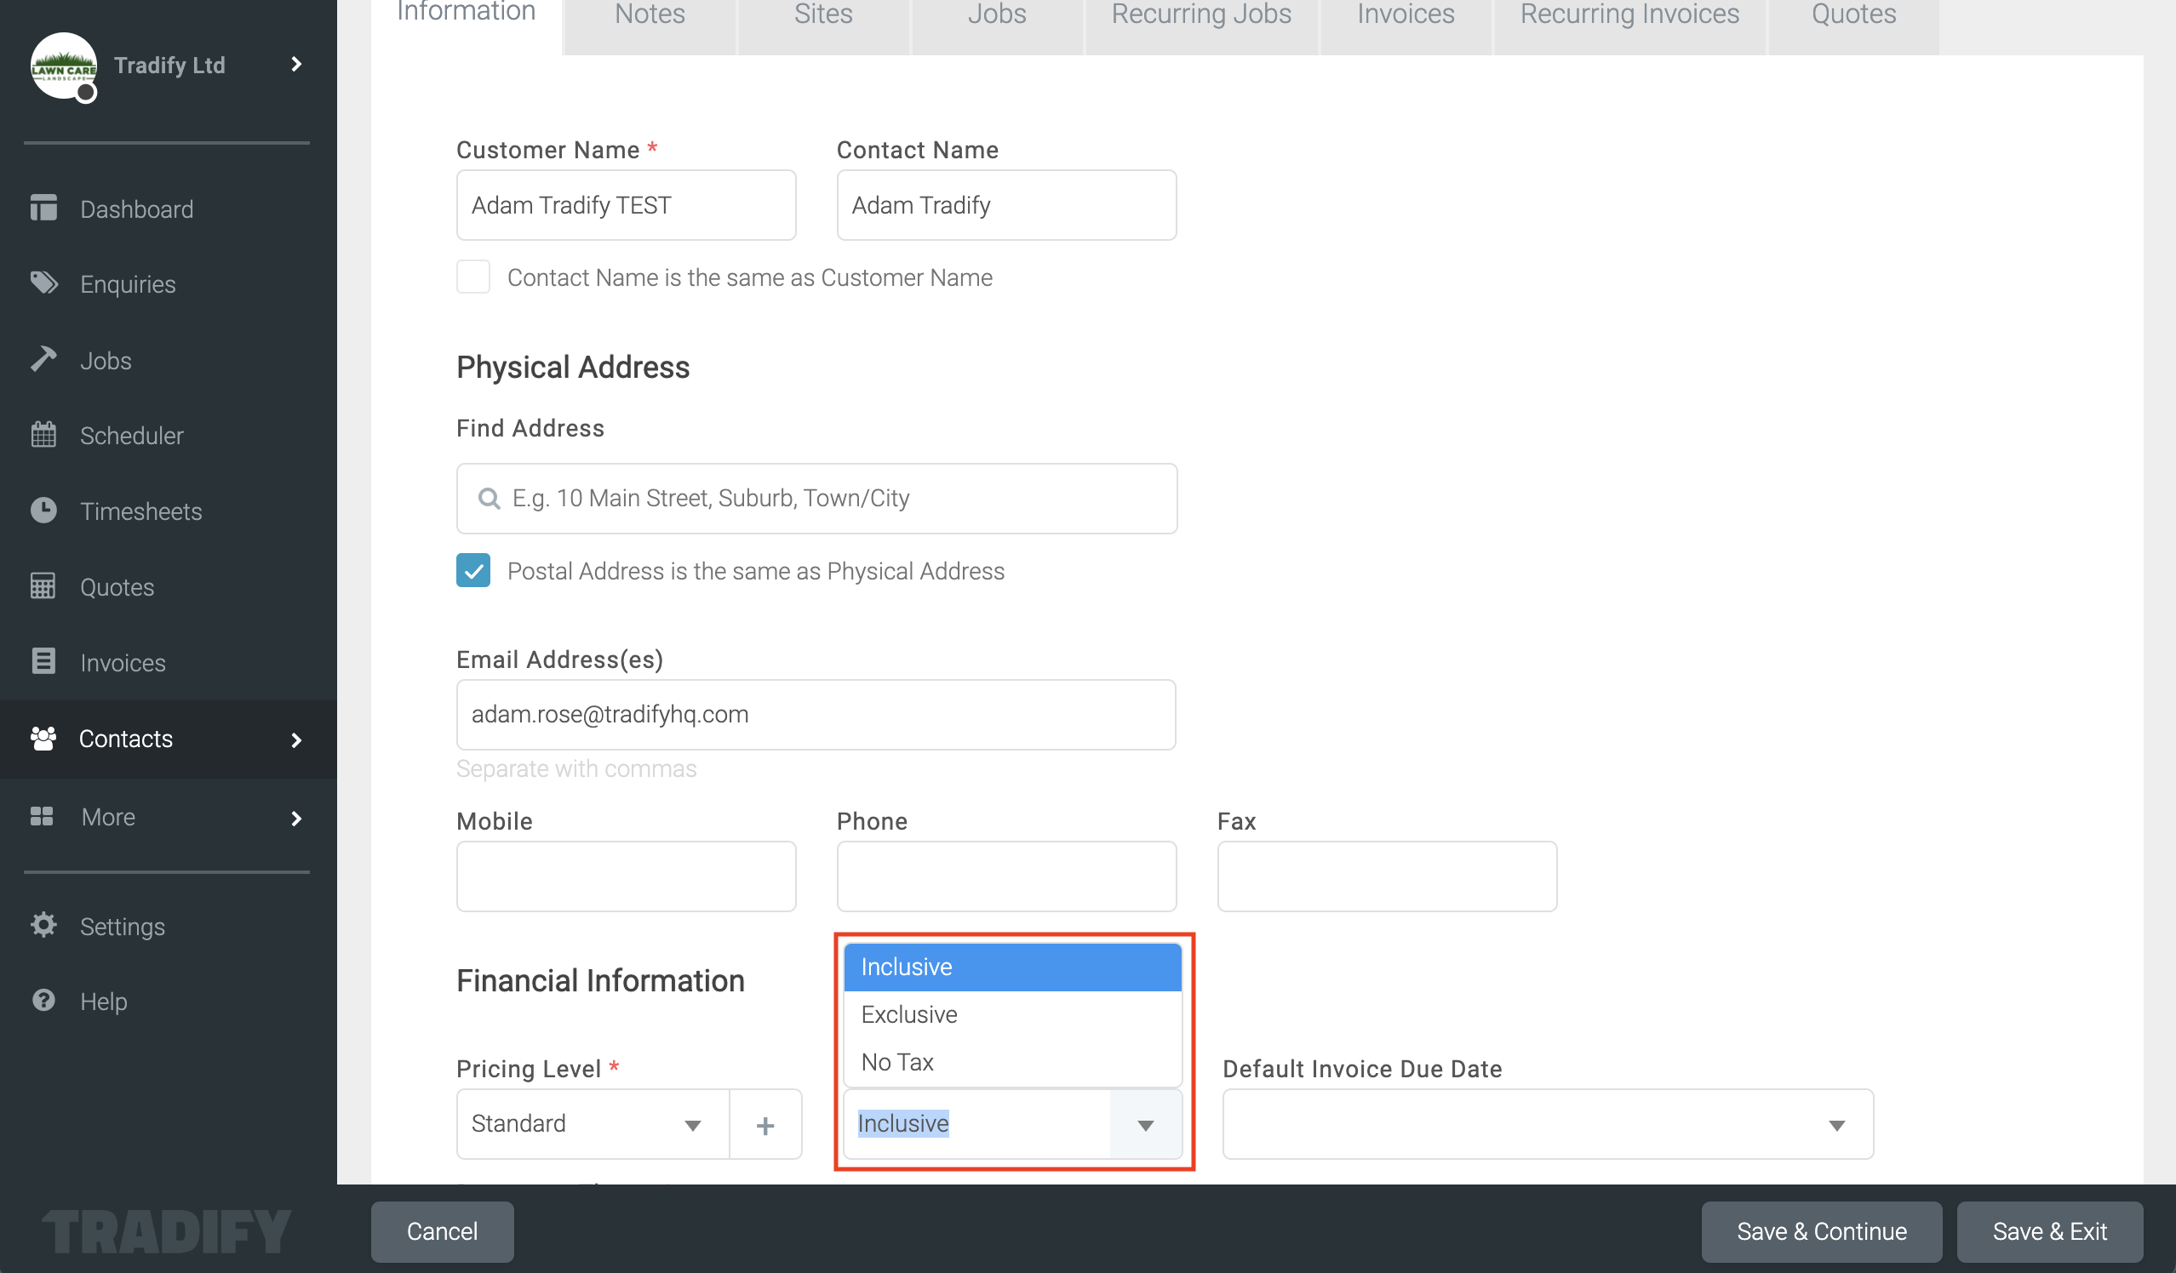2176x1273 pixels.
Task: Focus the Customer Name field
Action: [626, 204]
